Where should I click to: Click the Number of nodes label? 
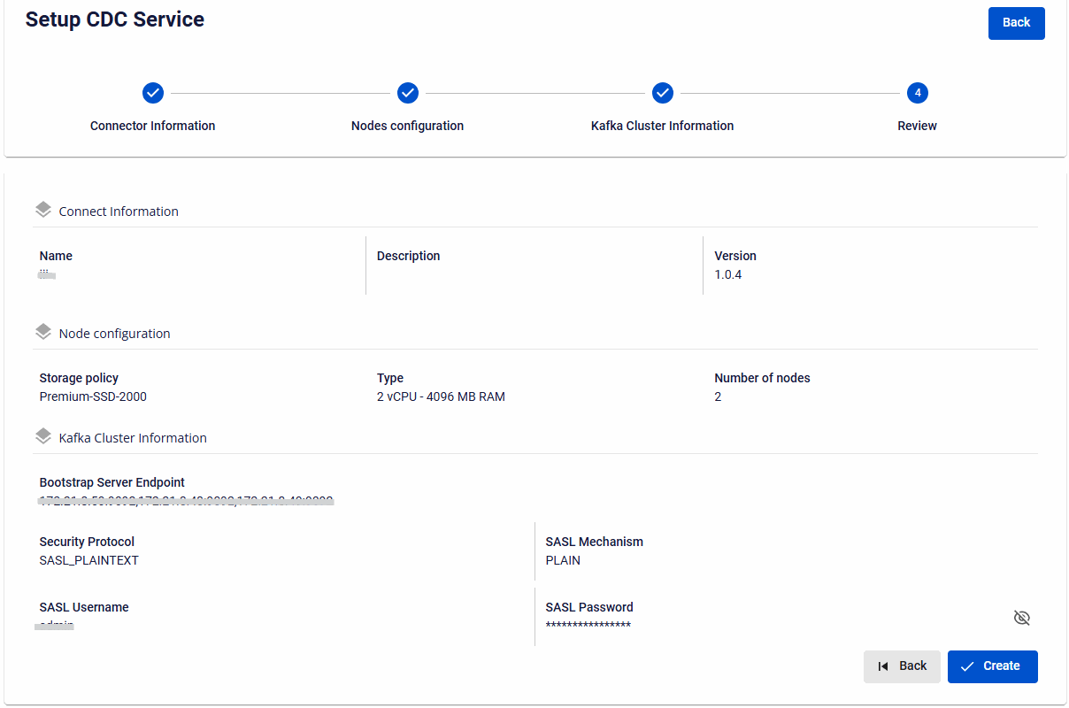click(x=762, y=378)
